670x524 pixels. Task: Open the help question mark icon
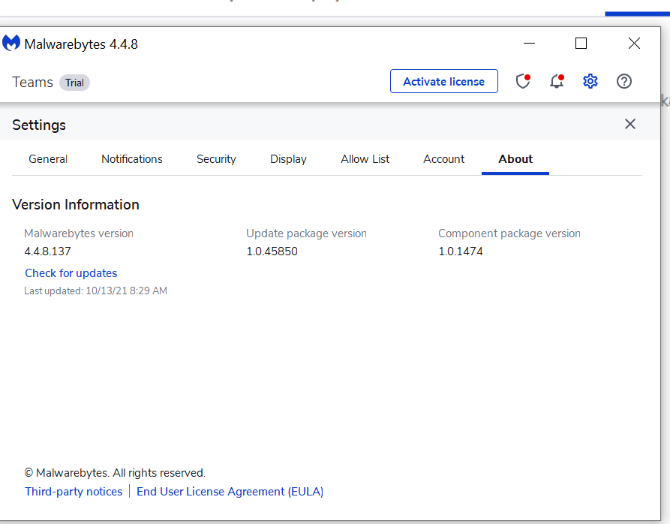623,81
